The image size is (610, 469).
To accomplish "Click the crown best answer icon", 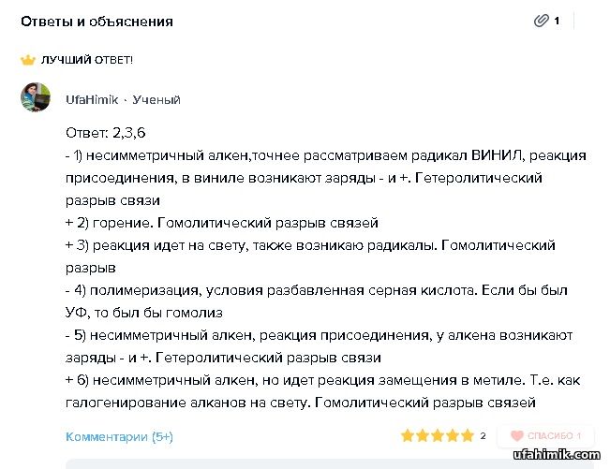I will coord(27,60).
